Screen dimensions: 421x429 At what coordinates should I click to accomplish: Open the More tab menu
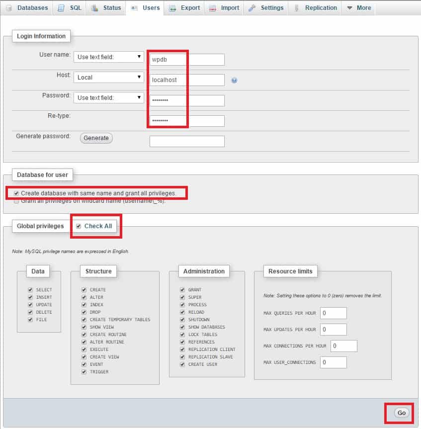[x=358, y=8]
